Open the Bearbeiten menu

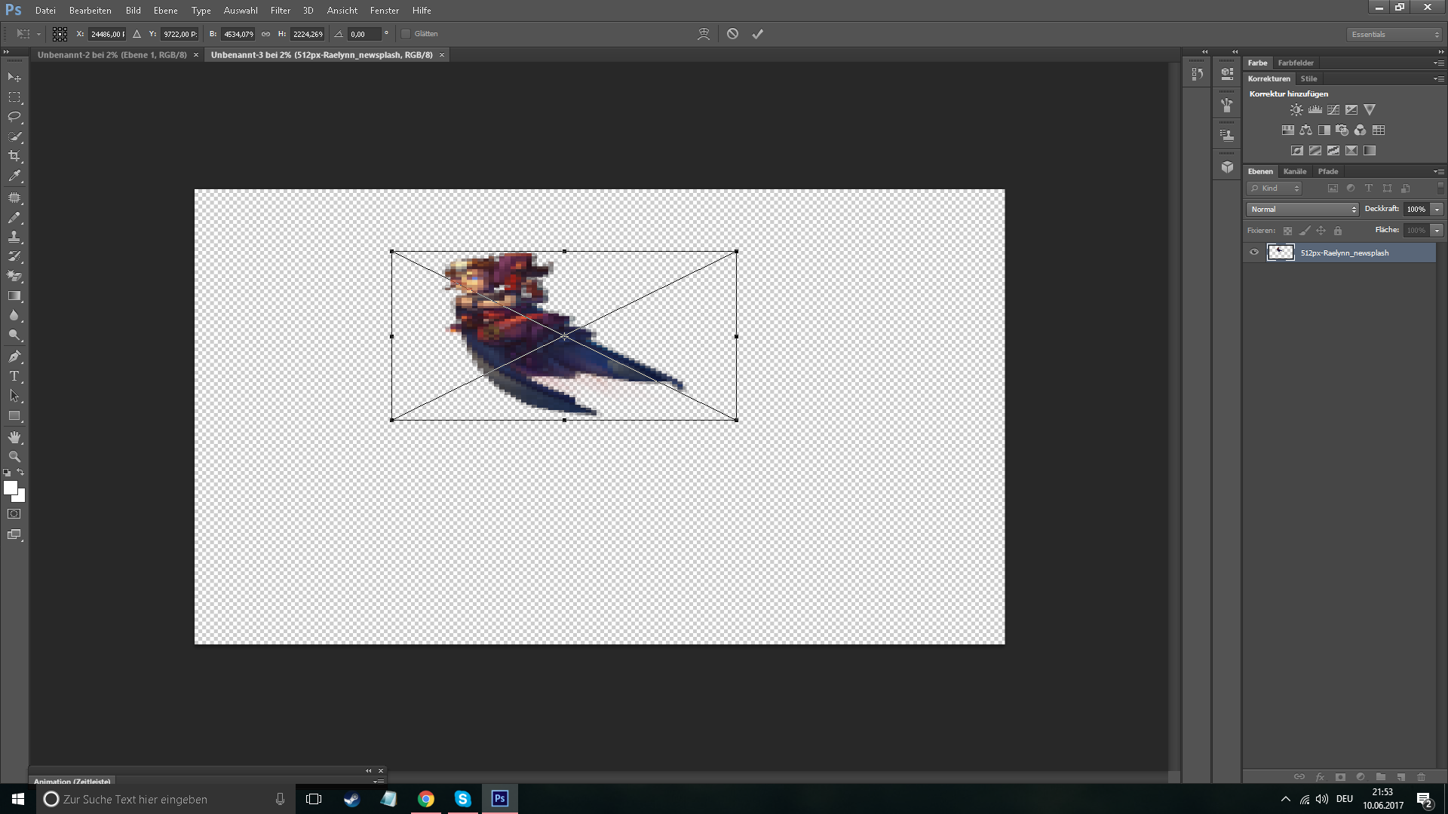coord(90,11)
